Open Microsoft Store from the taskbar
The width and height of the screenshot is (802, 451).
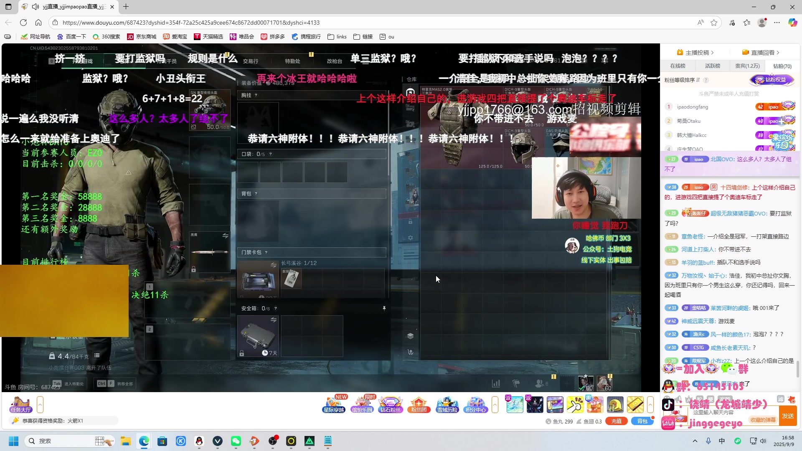(x=162, y=441)
